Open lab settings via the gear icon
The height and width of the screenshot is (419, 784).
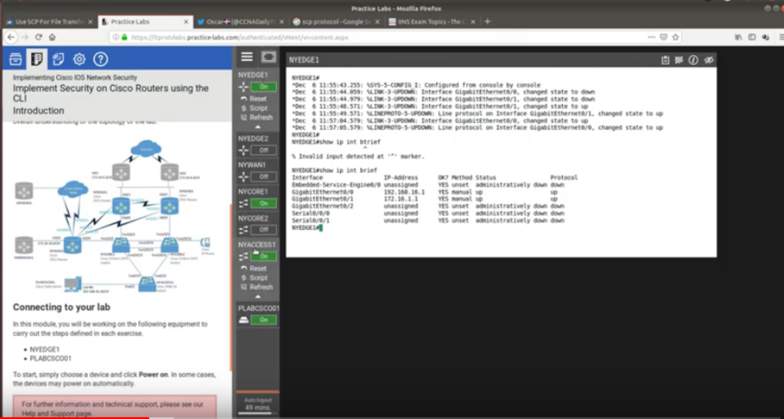pyautogui.click(x=78, y=58)
